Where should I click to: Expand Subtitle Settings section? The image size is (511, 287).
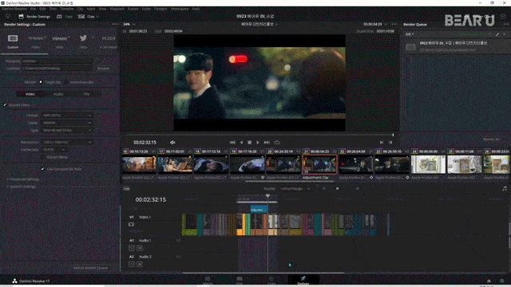[22, 187]
